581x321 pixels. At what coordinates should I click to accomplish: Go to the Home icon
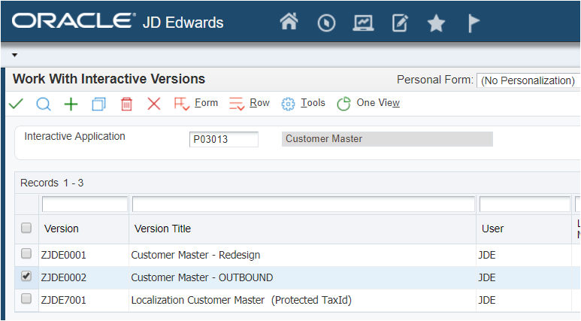pyautogui.click(x=289, y=22)
